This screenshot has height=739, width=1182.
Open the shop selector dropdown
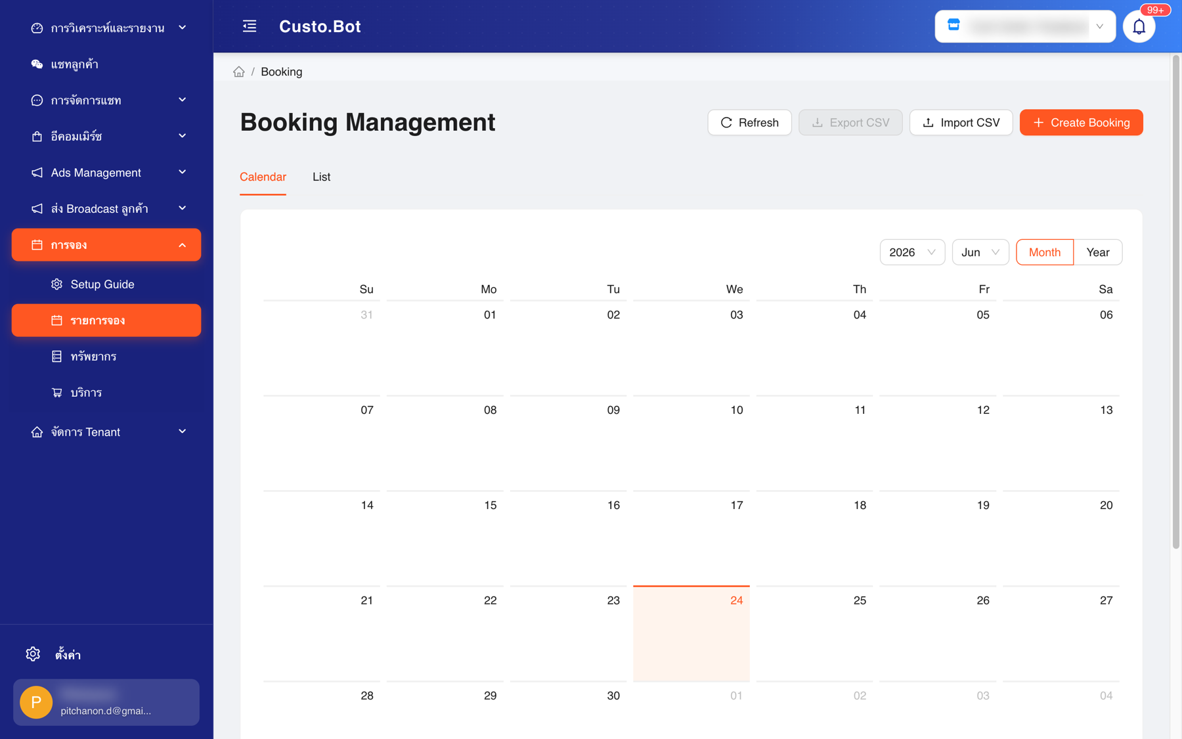coord(1025,26)
